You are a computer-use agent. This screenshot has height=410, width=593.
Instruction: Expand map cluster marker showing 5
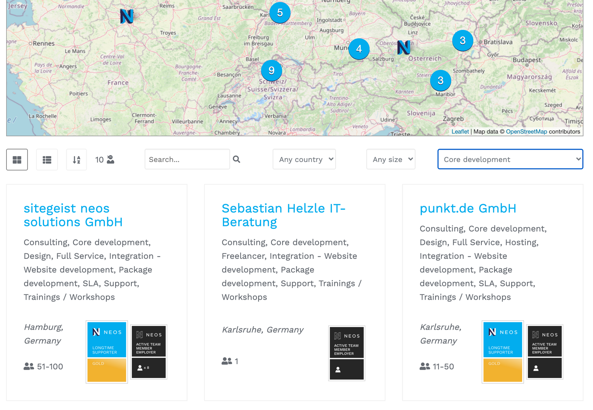tap(280, 13)
